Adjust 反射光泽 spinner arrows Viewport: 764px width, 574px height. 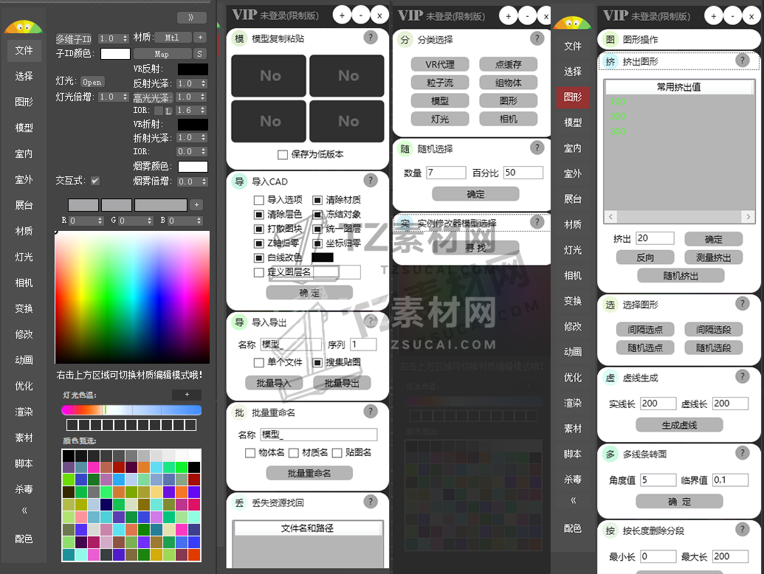click(204, 83)
